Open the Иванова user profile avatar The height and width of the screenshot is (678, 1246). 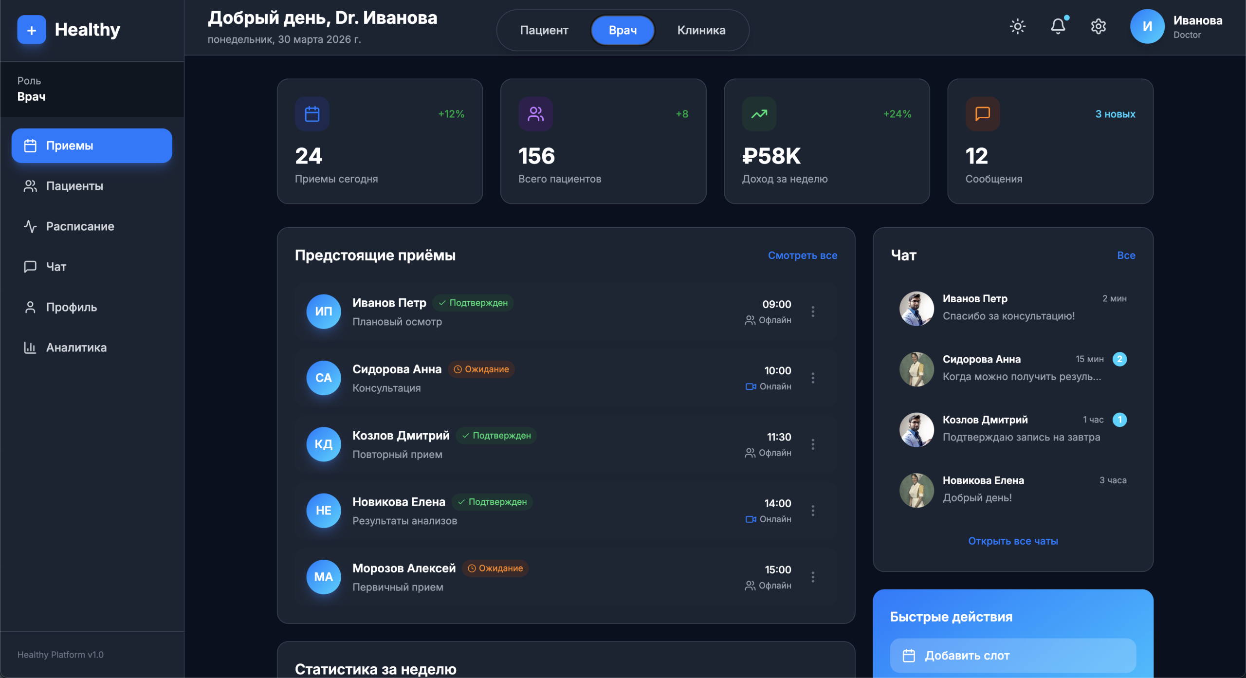pos(1147,27)
